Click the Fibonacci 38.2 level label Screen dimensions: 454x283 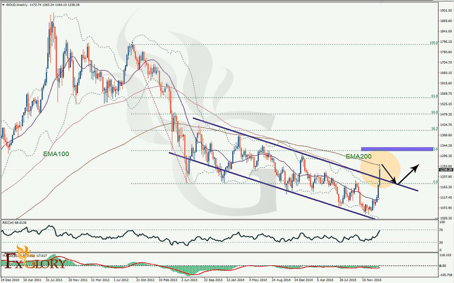coord(434,129)
